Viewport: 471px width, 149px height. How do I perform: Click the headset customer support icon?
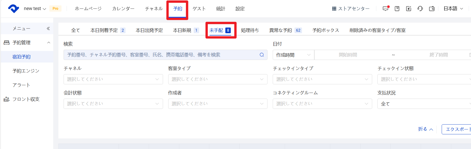(420, 9)
